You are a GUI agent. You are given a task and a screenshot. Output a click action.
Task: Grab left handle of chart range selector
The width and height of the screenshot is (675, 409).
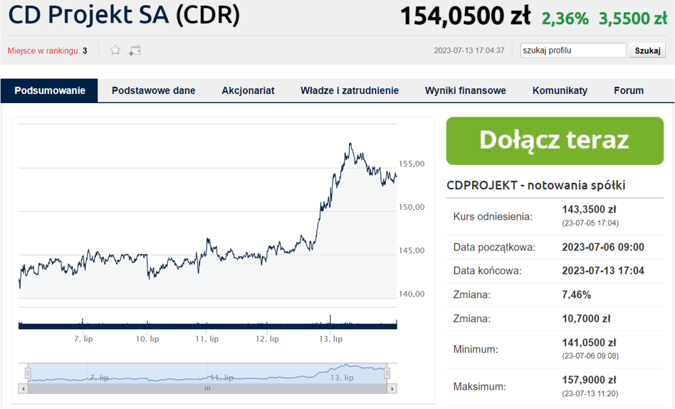(x=28, y=373)
